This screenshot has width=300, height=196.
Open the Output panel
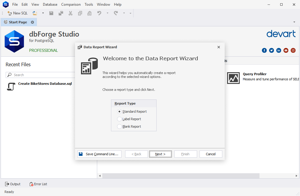click(x=13, y=184)
